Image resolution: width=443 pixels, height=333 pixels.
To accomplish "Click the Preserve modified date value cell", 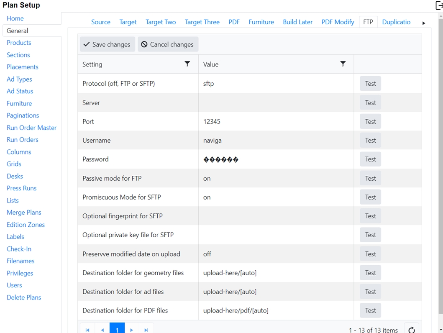I will pos(276,254).
